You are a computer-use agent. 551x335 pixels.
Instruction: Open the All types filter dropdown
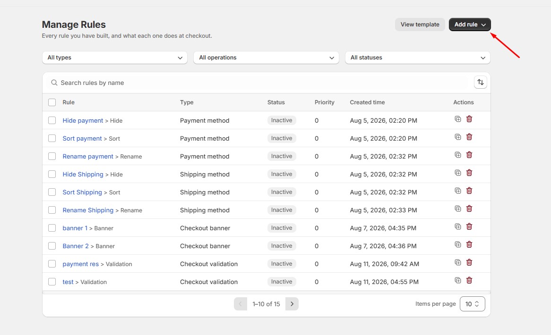[115, 58]
